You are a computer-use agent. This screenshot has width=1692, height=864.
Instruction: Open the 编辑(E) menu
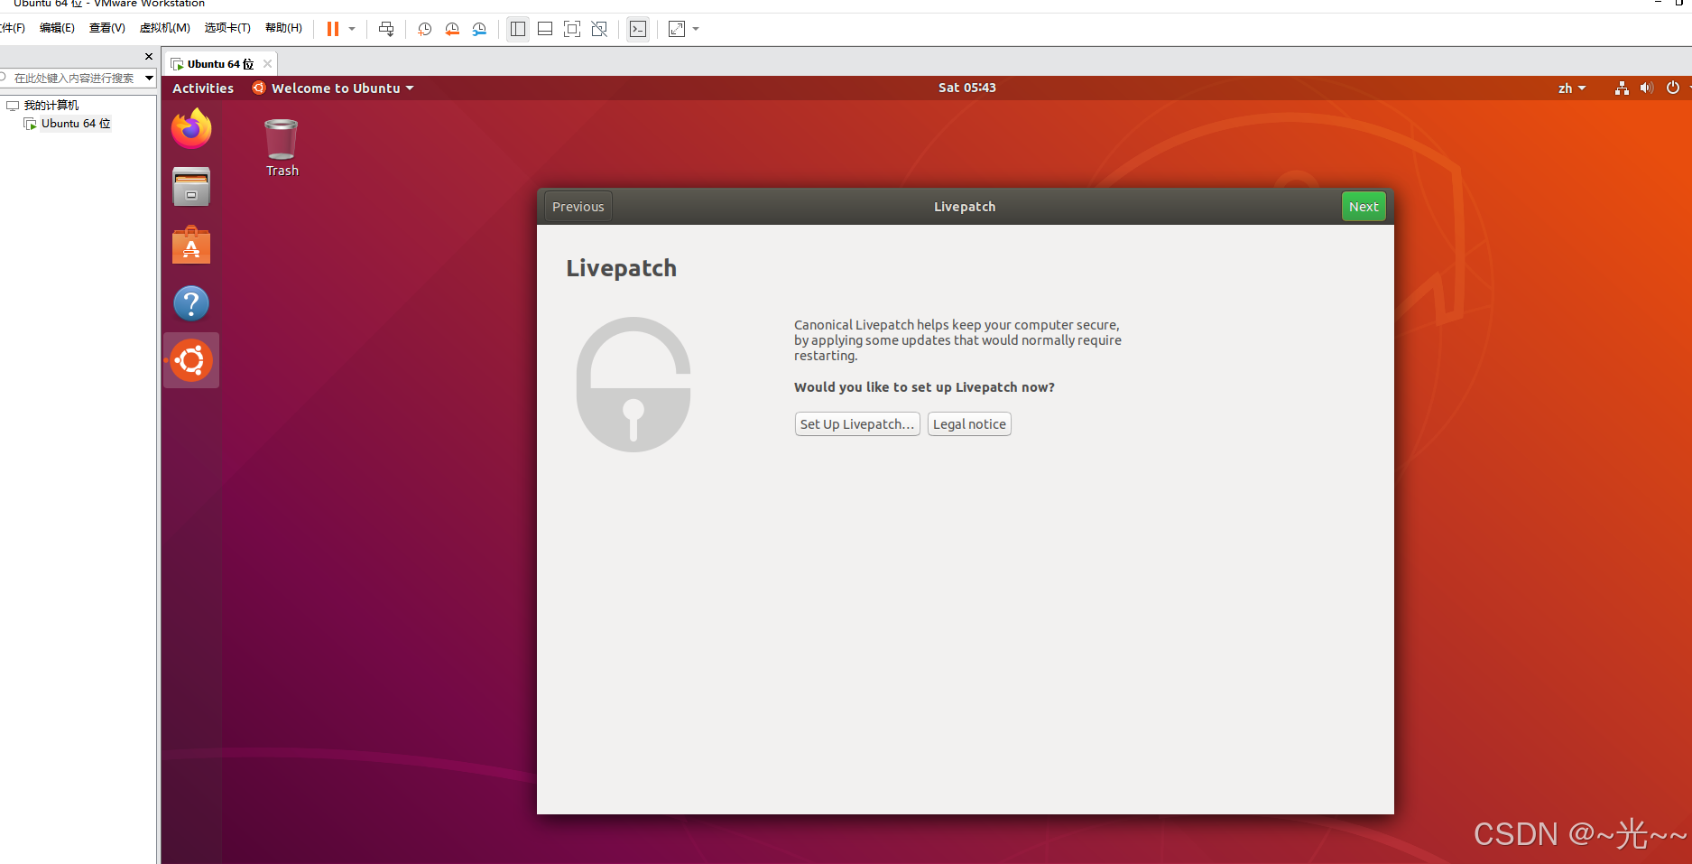click(x=57, y=28)
